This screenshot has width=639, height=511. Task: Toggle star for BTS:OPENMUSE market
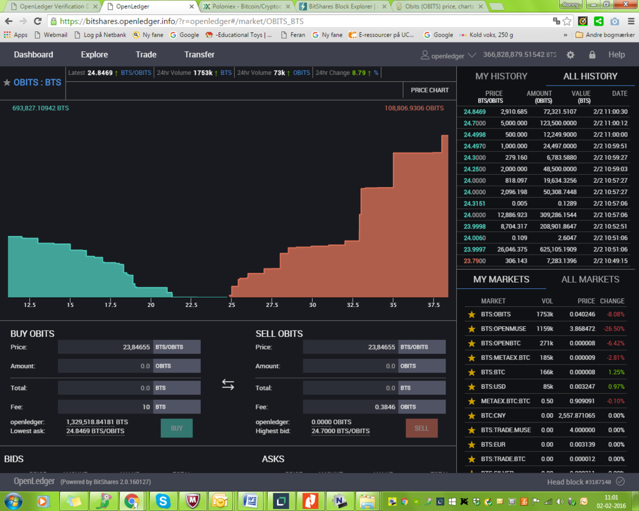click(472, 329)
